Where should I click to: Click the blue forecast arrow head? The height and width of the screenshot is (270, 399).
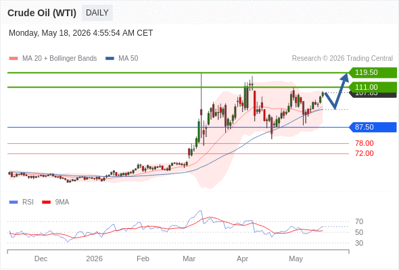[345, 77]
